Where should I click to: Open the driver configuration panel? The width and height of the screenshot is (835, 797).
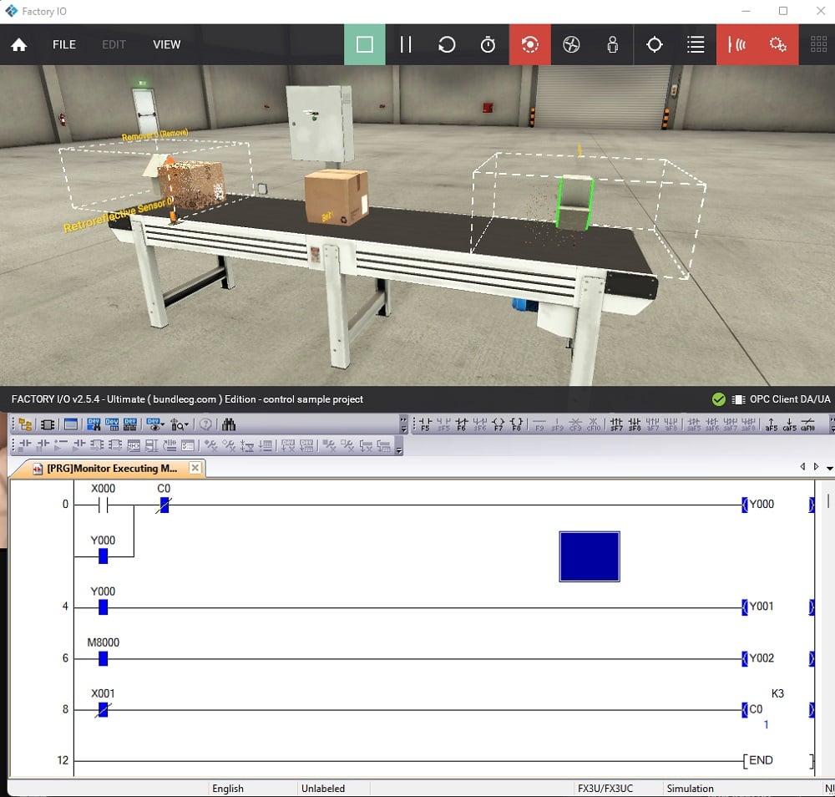point(737,44)
